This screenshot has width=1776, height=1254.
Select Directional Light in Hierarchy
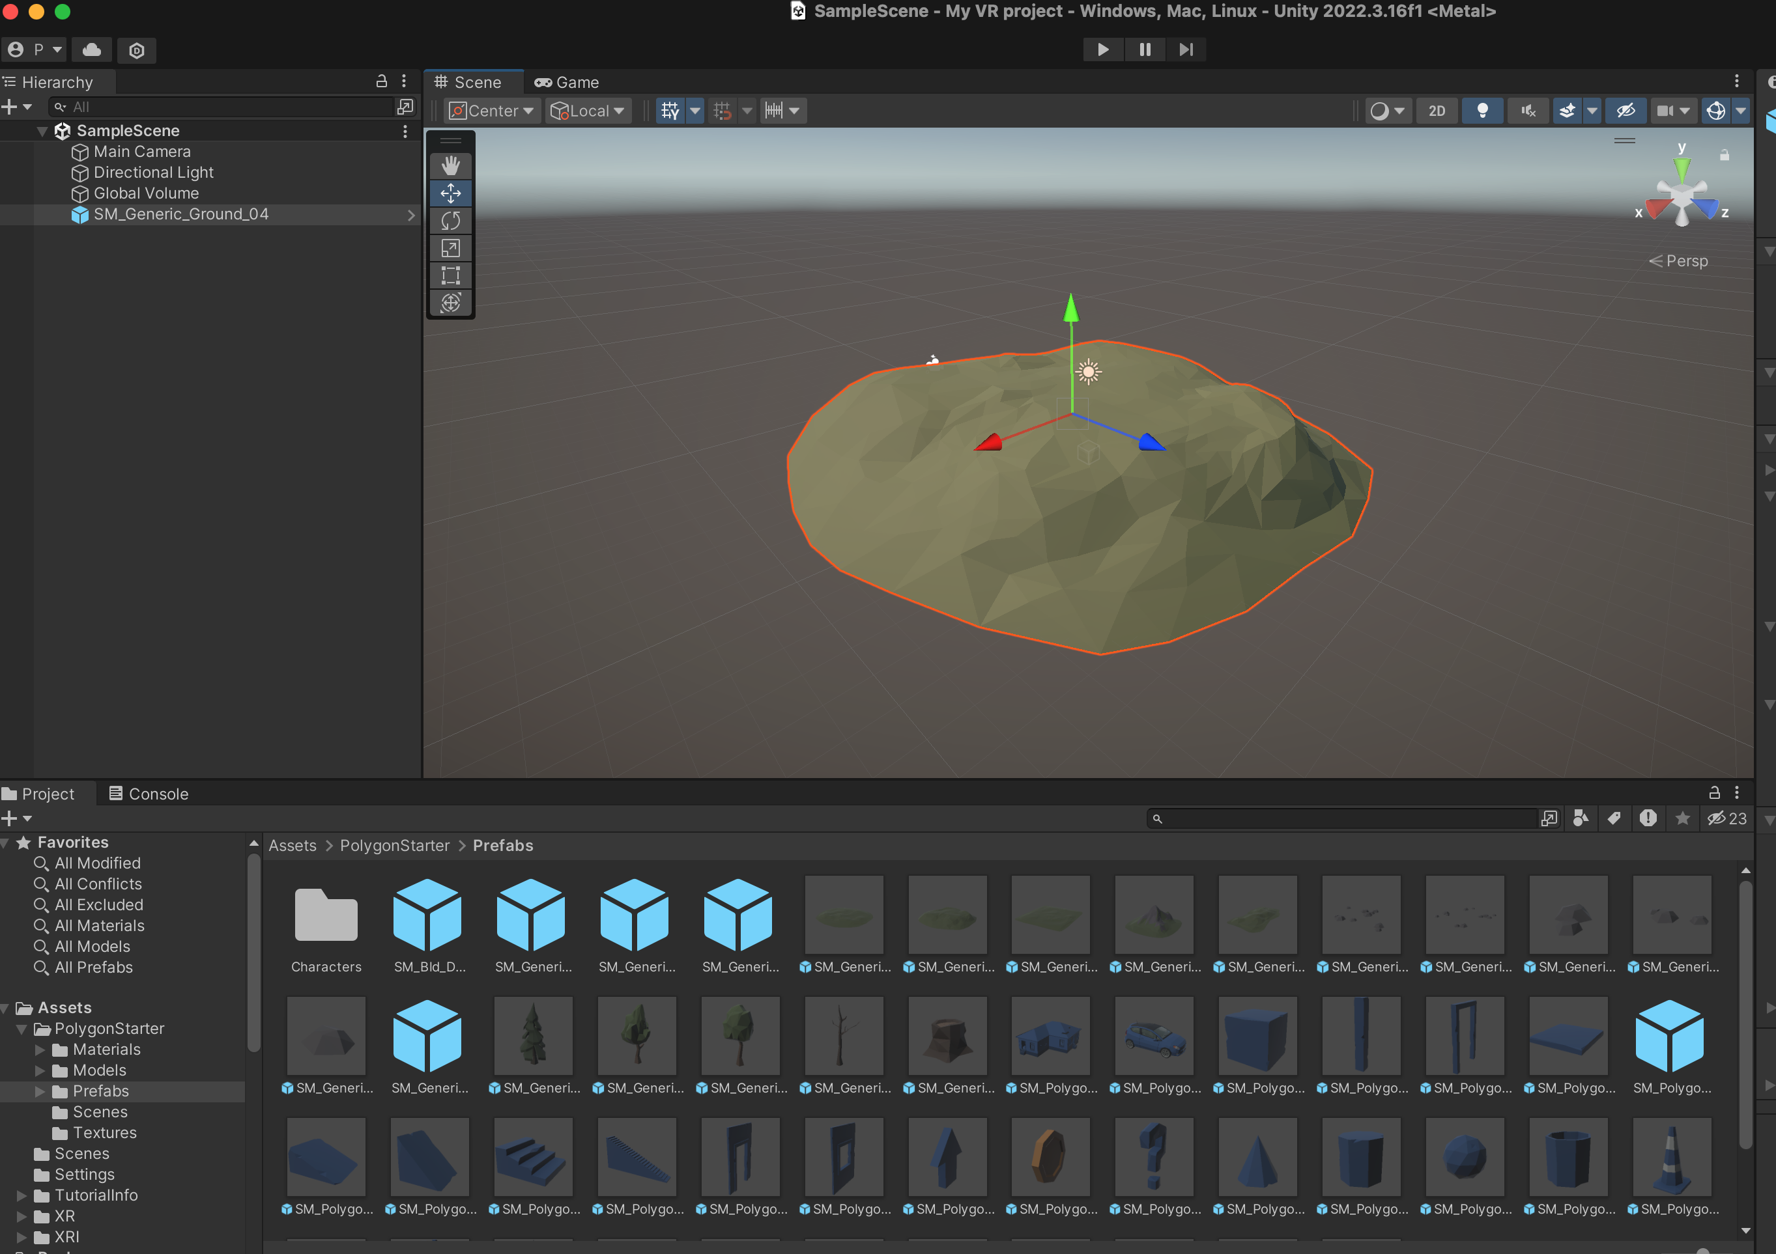(153, 173)
